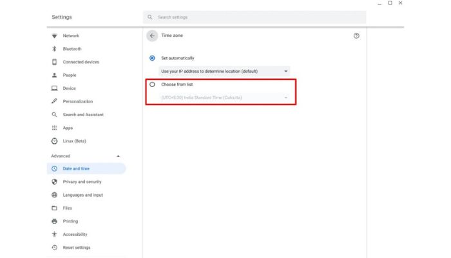Open Search and Assistant label

coord(83,115)
